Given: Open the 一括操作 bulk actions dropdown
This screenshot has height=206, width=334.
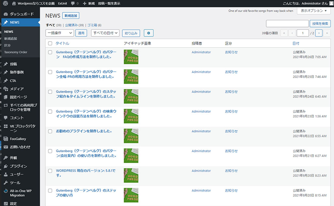Looking at the screenshot, I should tap(60, 33).
